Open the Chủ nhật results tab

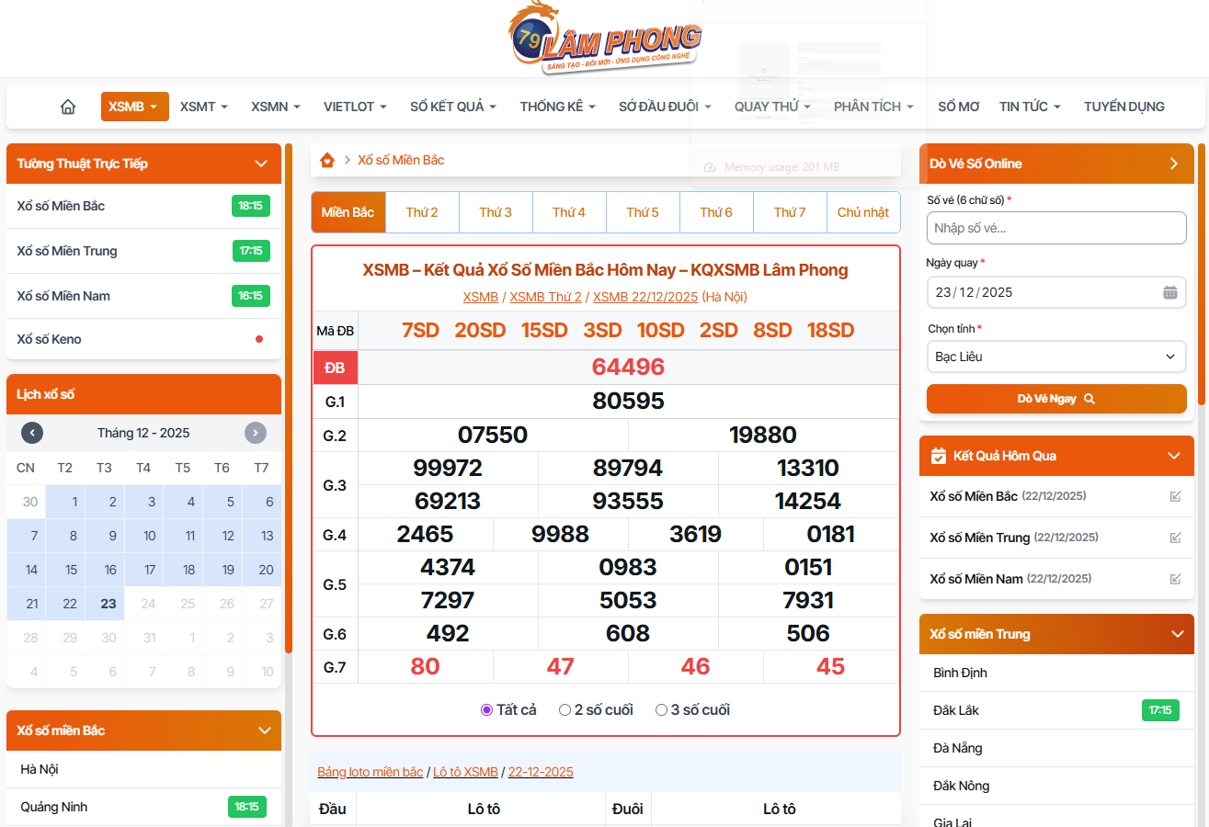[x=862, y=212]
